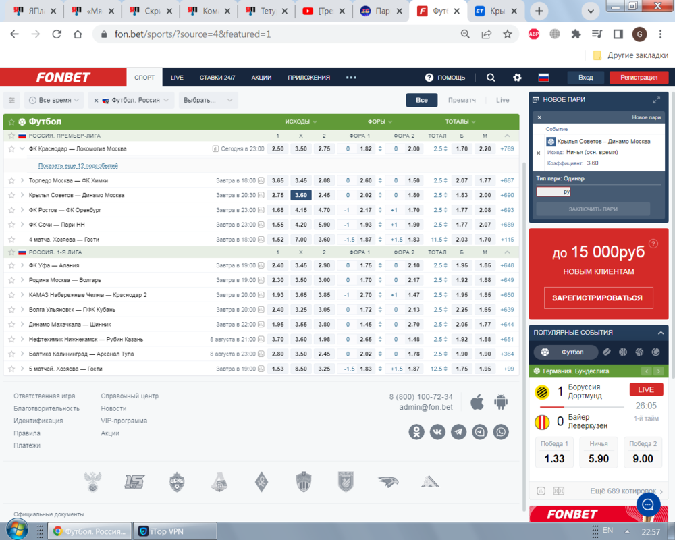675x540 pixels.
Task: Open statistics icon for ФК Краснодар match
Action: coord(215,149)
